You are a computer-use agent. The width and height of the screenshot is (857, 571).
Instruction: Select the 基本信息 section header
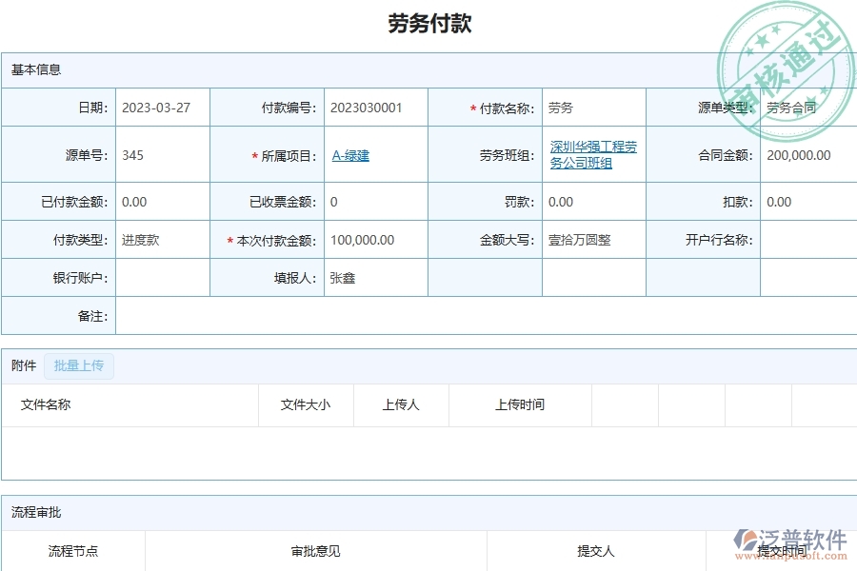pyautogui.click(x=30, y=69)
